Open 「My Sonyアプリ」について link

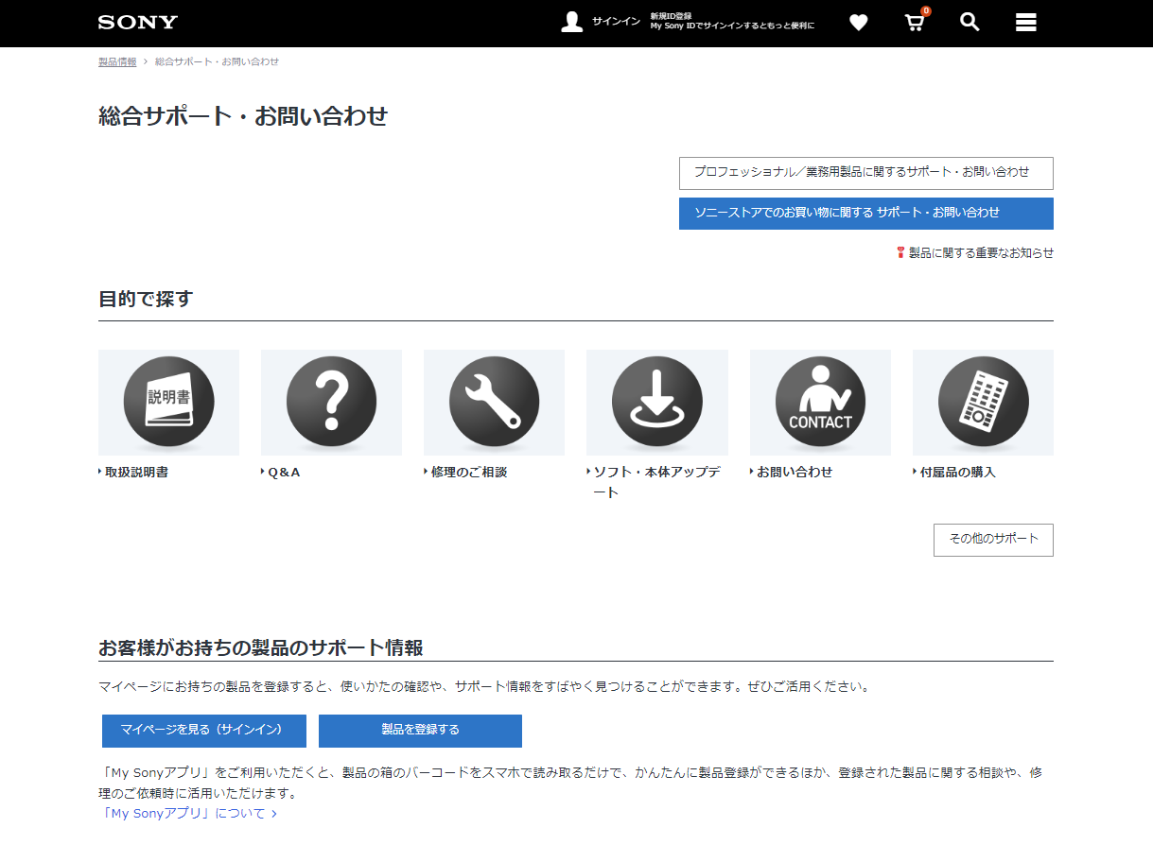click(188, 813)
